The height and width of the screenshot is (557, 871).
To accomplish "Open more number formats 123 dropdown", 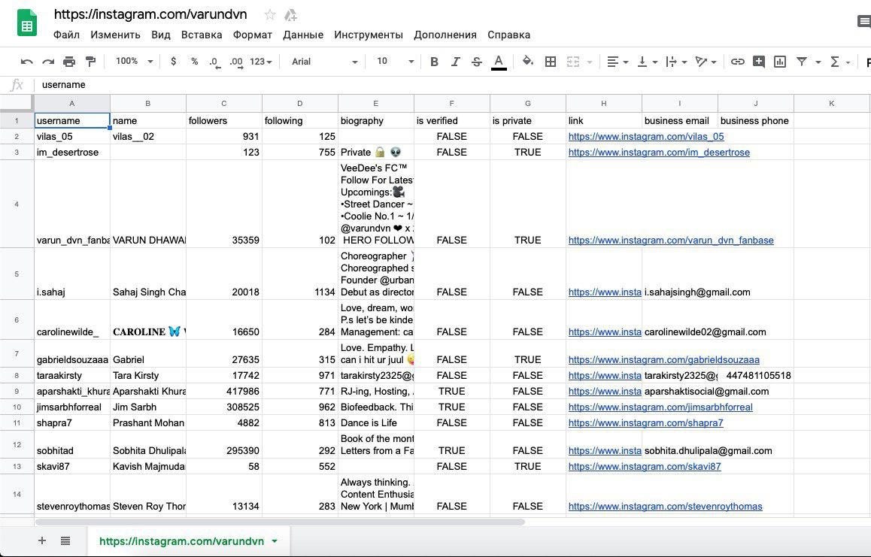I will click(x=260, y=62).
